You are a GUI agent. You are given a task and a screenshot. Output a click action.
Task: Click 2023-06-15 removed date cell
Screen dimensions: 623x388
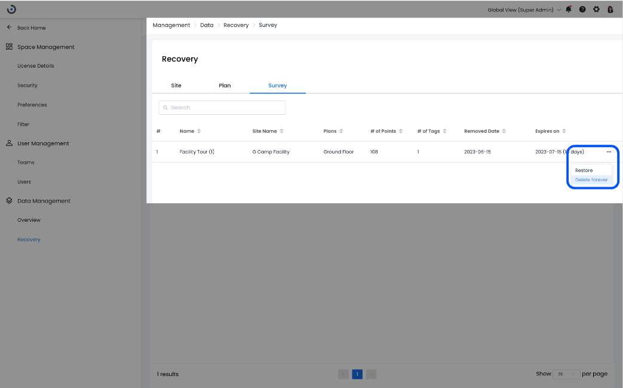tap(477, 152)
